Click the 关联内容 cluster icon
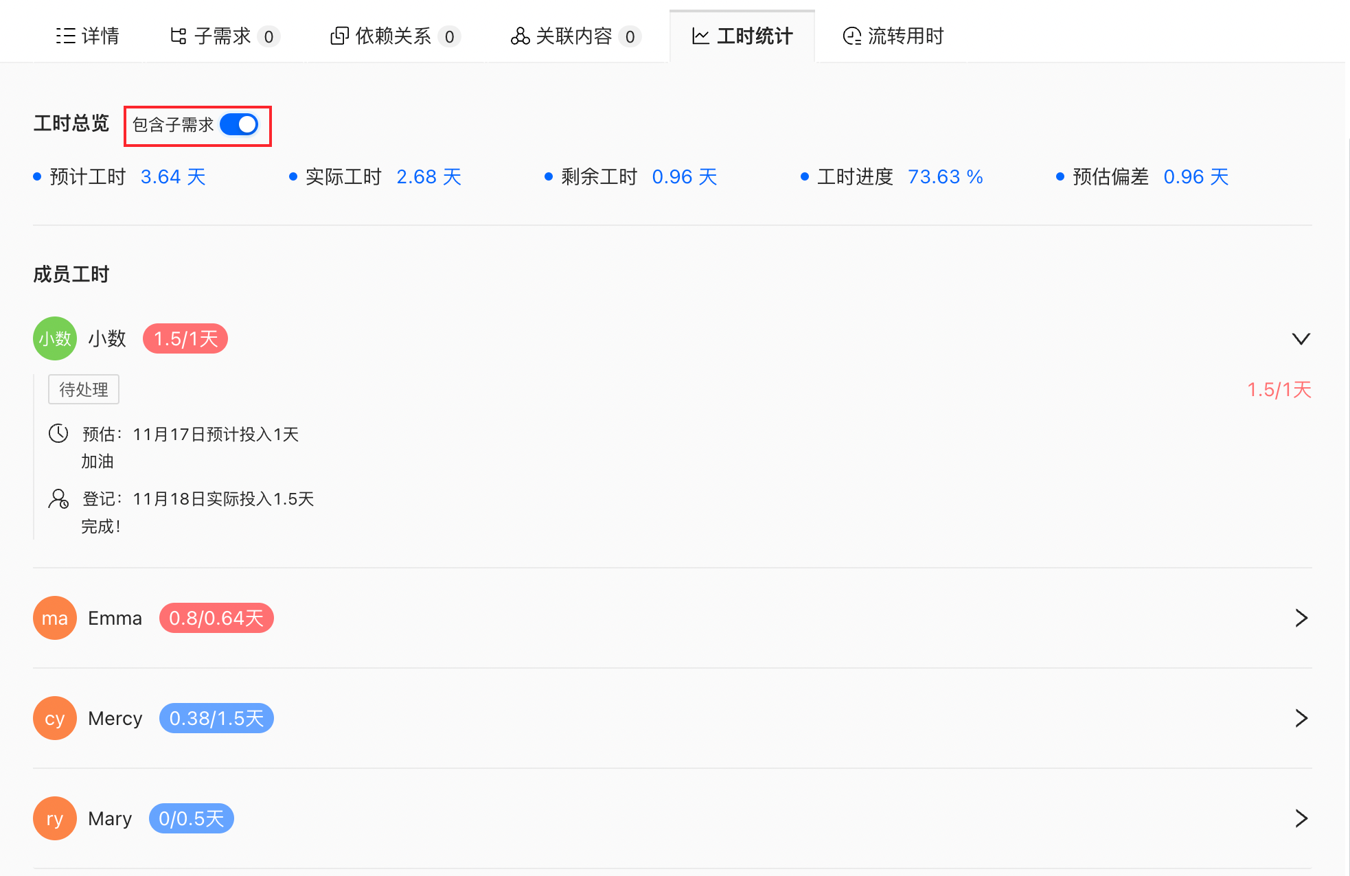Viewport: 1350px width, 876px height. [x=520, y=36]
